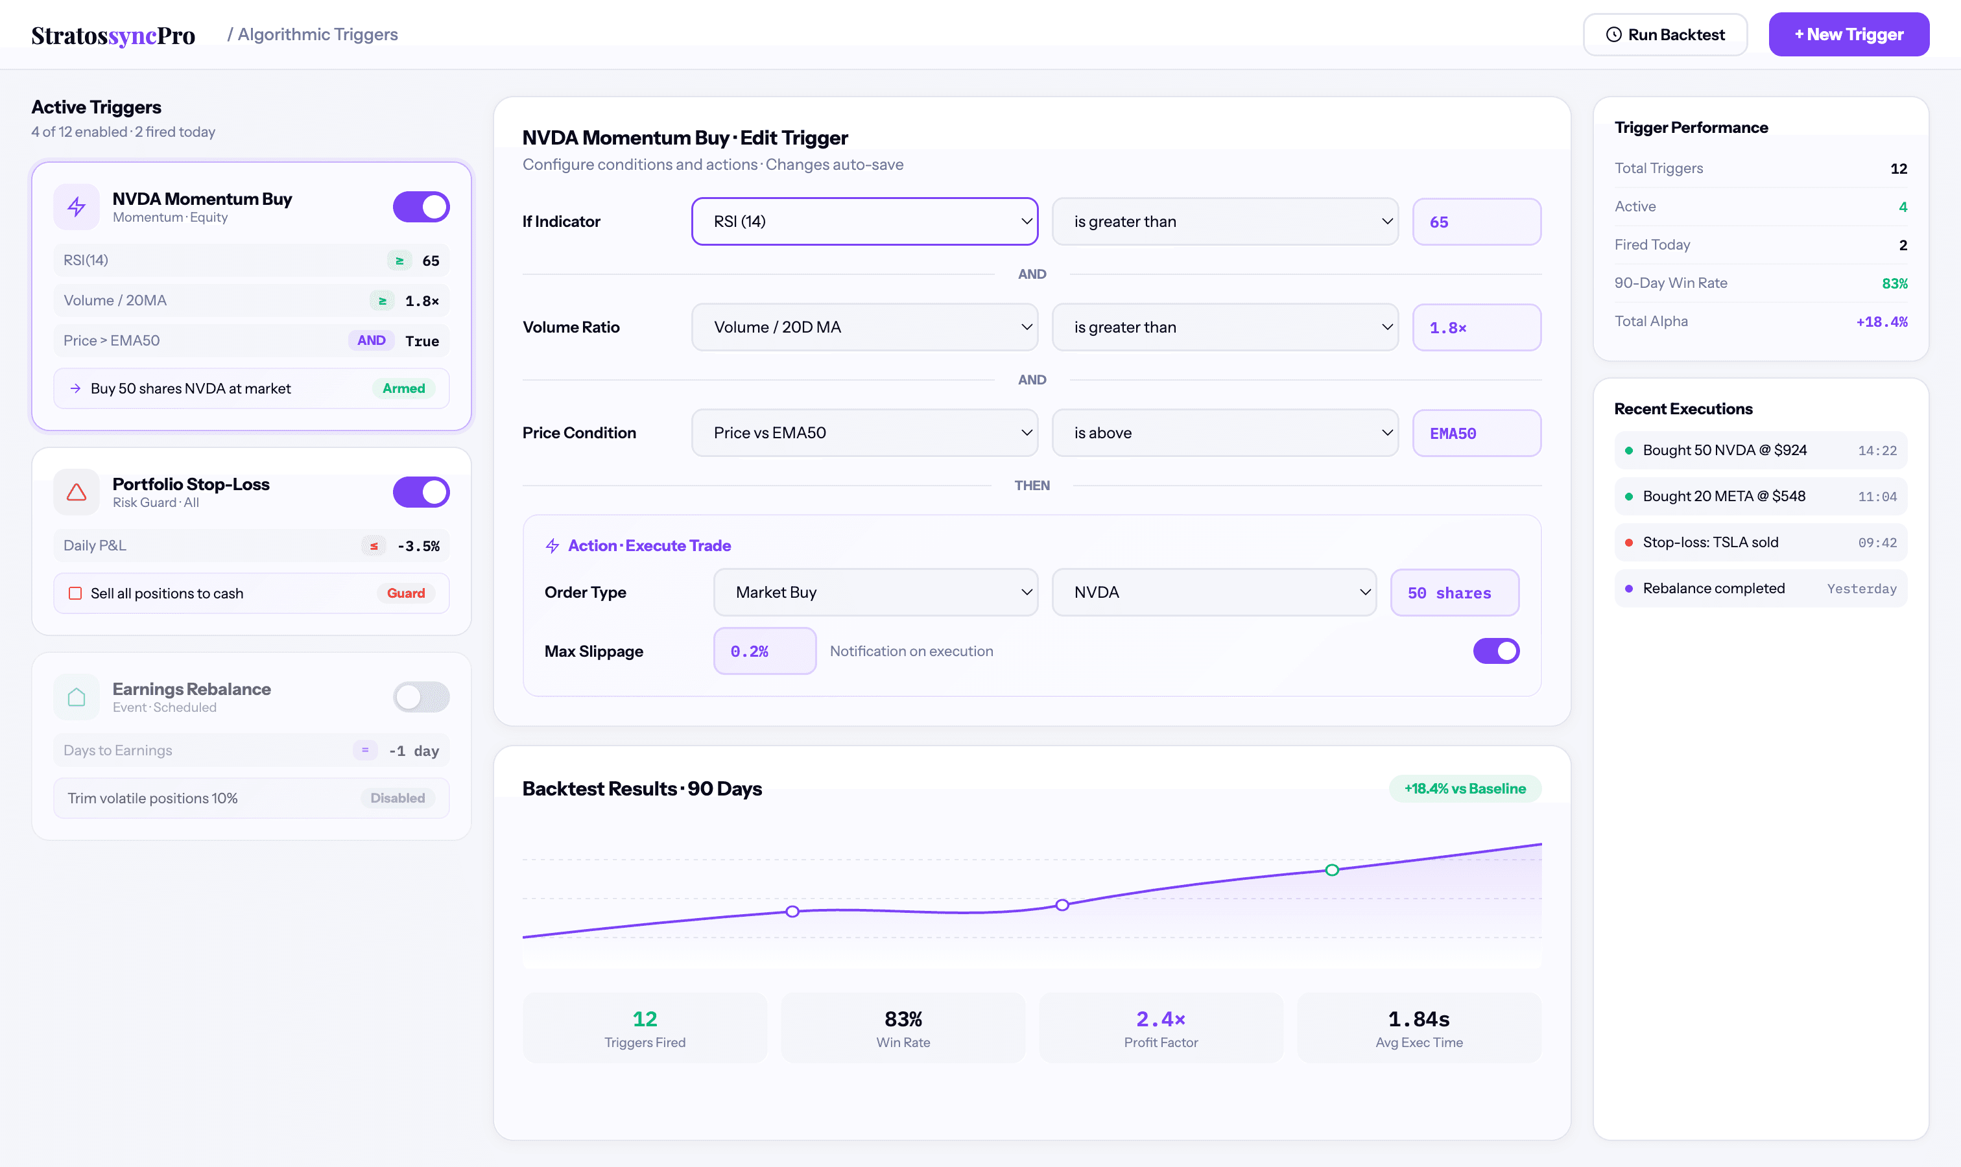Click the warning triangle icon on Portfolio Stop-Loss
The height and width of the screenshot is (1167, 1961).
[77, 491]
